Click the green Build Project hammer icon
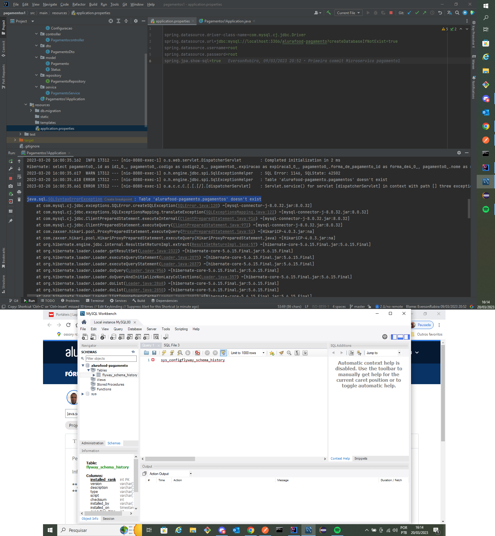This screenshot has width=495, height=536. pyautogui.click(x=329, y=13)
